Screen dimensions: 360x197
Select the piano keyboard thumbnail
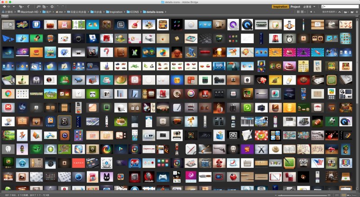pos(247,121)
